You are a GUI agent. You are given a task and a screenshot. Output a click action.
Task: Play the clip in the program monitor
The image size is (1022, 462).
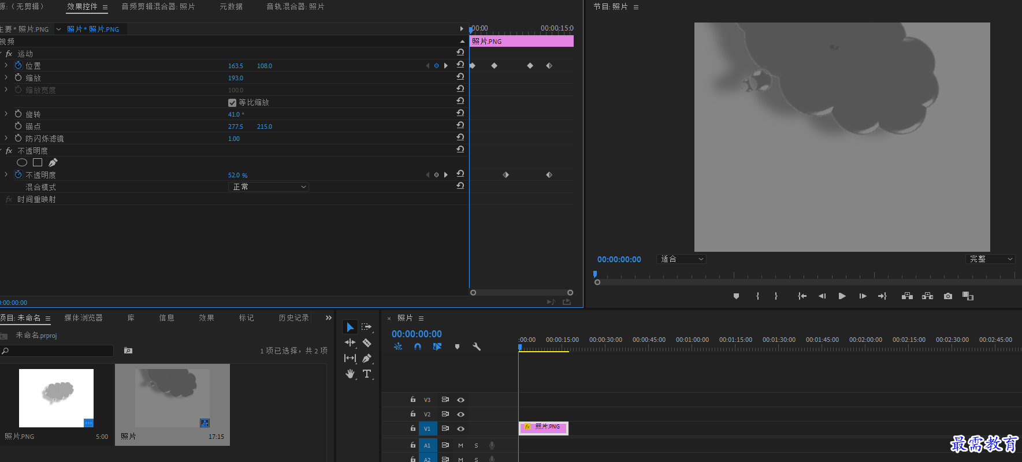[x=842, y=296]
